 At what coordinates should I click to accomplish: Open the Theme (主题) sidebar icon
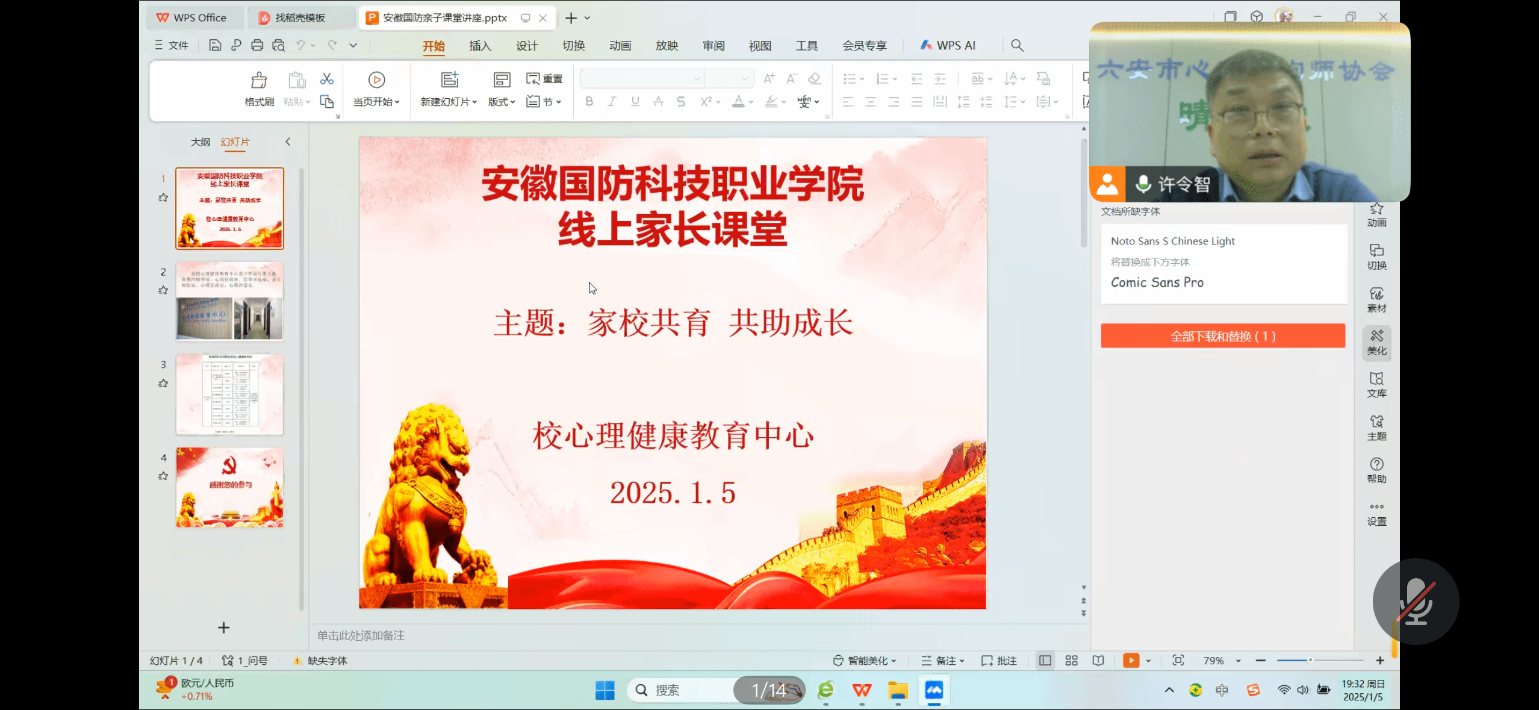pos(1376,428)
